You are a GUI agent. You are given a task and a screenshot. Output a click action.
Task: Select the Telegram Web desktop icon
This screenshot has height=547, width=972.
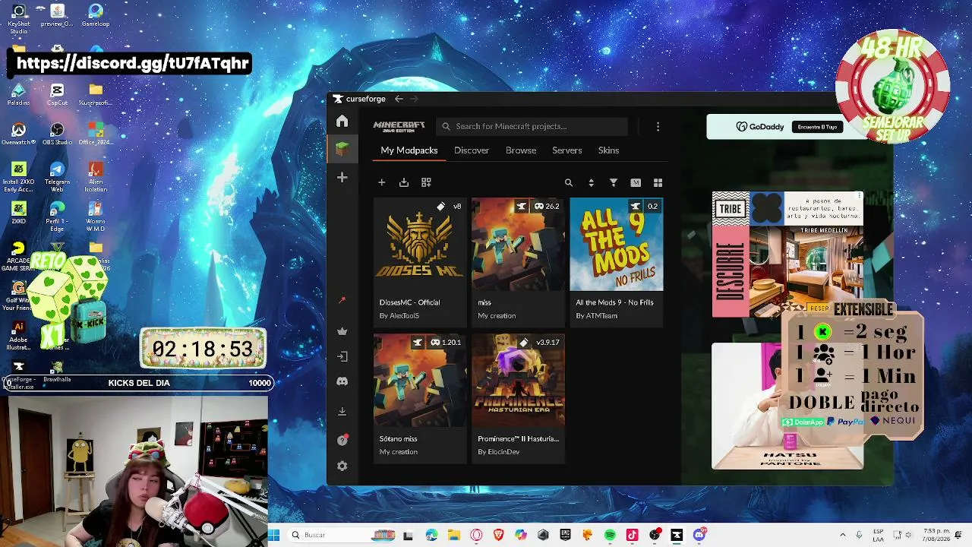point(57,177)
